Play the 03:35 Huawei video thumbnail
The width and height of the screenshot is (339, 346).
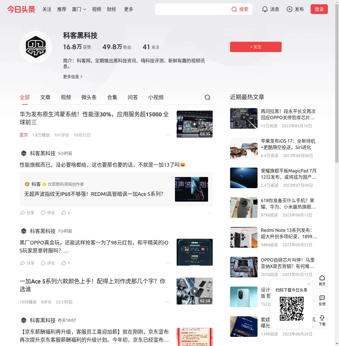pos(195,124)
